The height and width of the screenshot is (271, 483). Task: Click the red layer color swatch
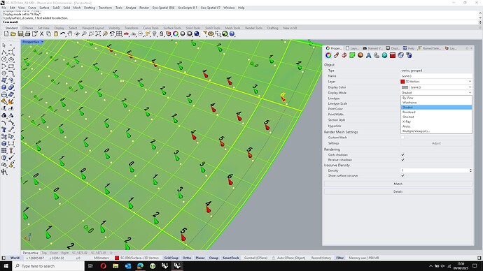click(x=402, y=82)
